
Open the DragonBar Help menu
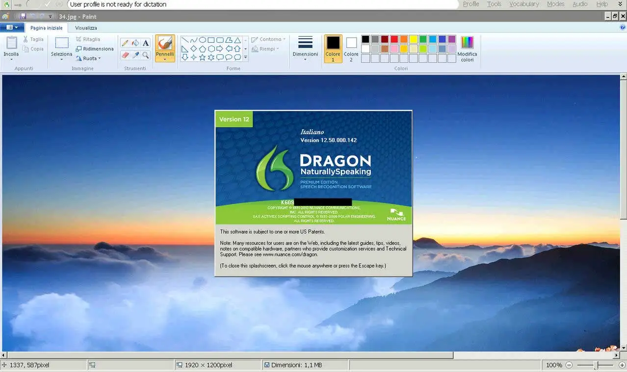(x=602, y=4)
